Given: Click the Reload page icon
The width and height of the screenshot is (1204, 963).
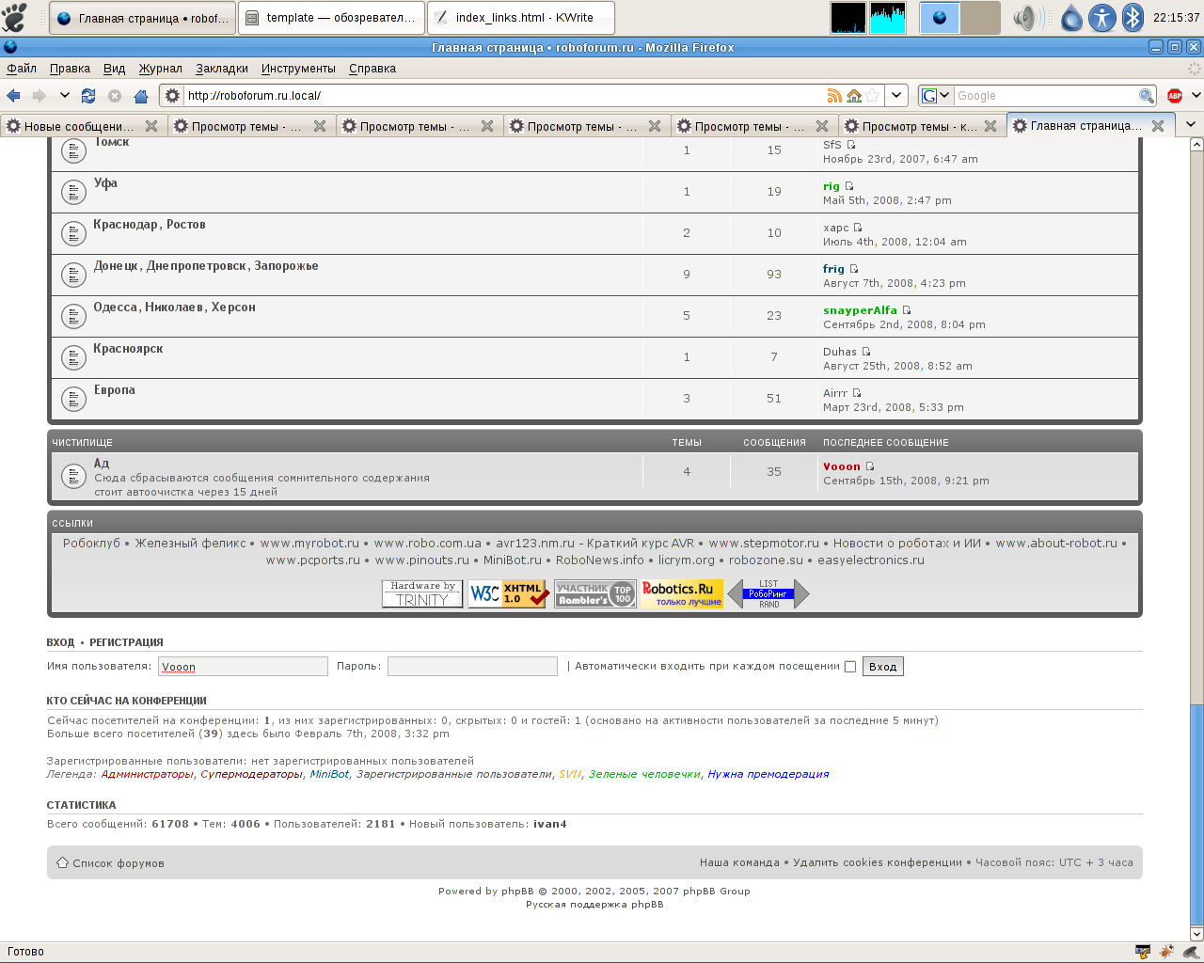Looking at the screenshot, I should coord(88,96).
